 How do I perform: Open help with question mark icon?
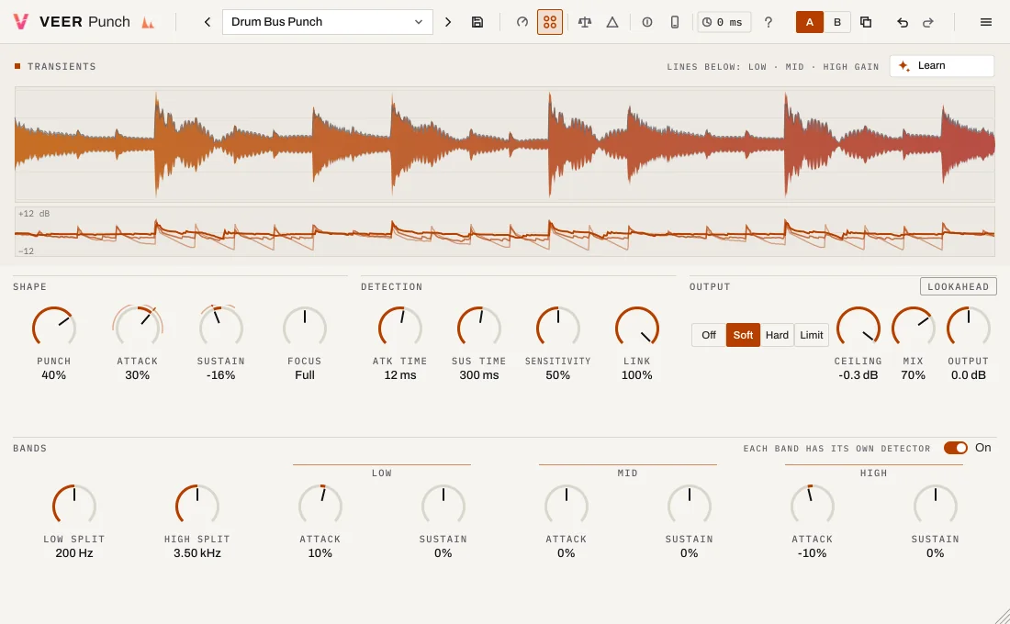click(x=768, y=22)
